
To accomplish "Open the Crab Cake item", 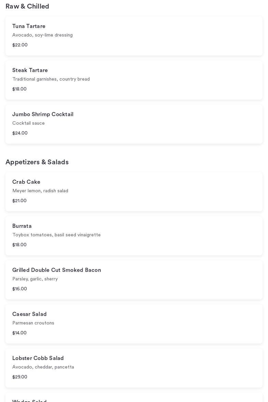I will pos(26,182).
